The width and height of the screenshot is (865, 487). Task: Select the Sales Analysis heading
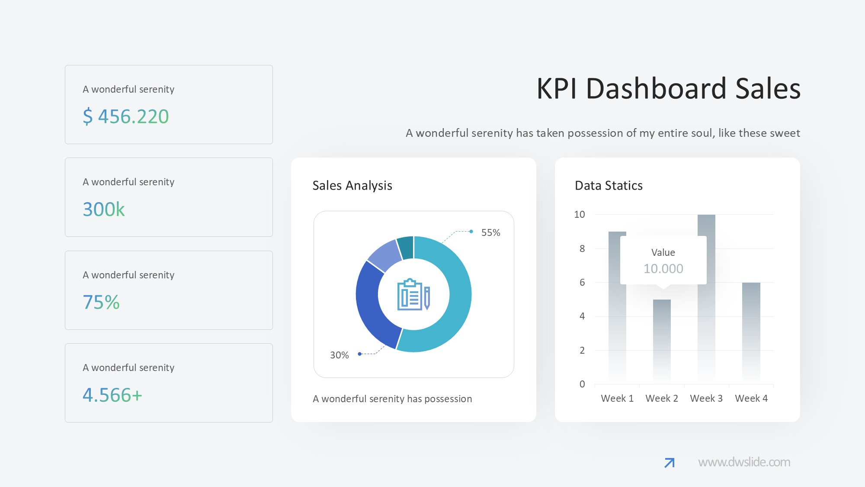click(x=352, y=186)
